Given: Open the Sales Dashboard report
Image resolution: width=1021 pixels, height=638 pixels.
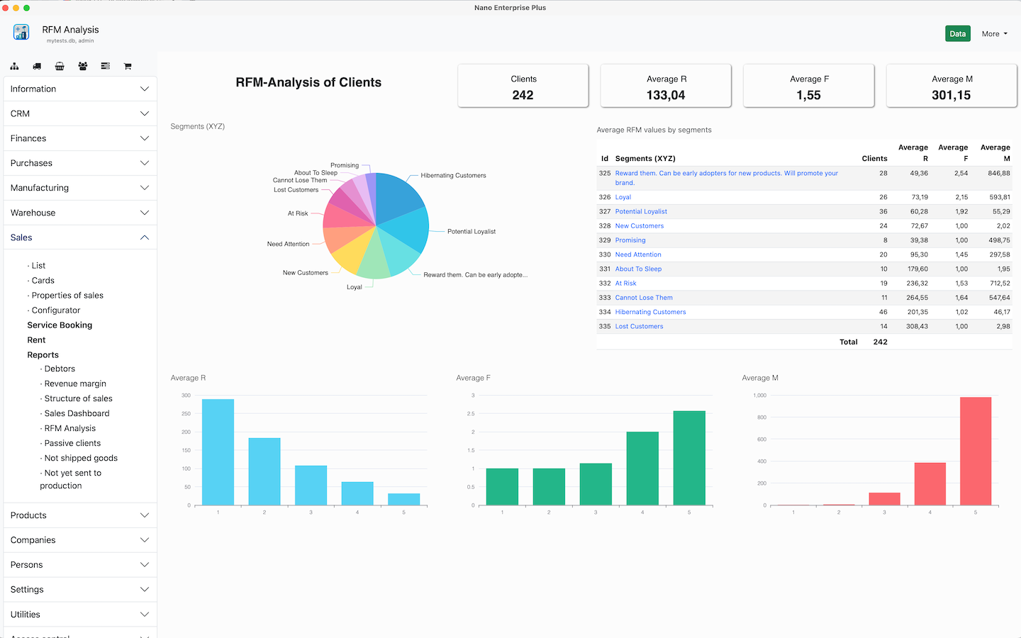Looking at the screenshot, I should 77,413.
